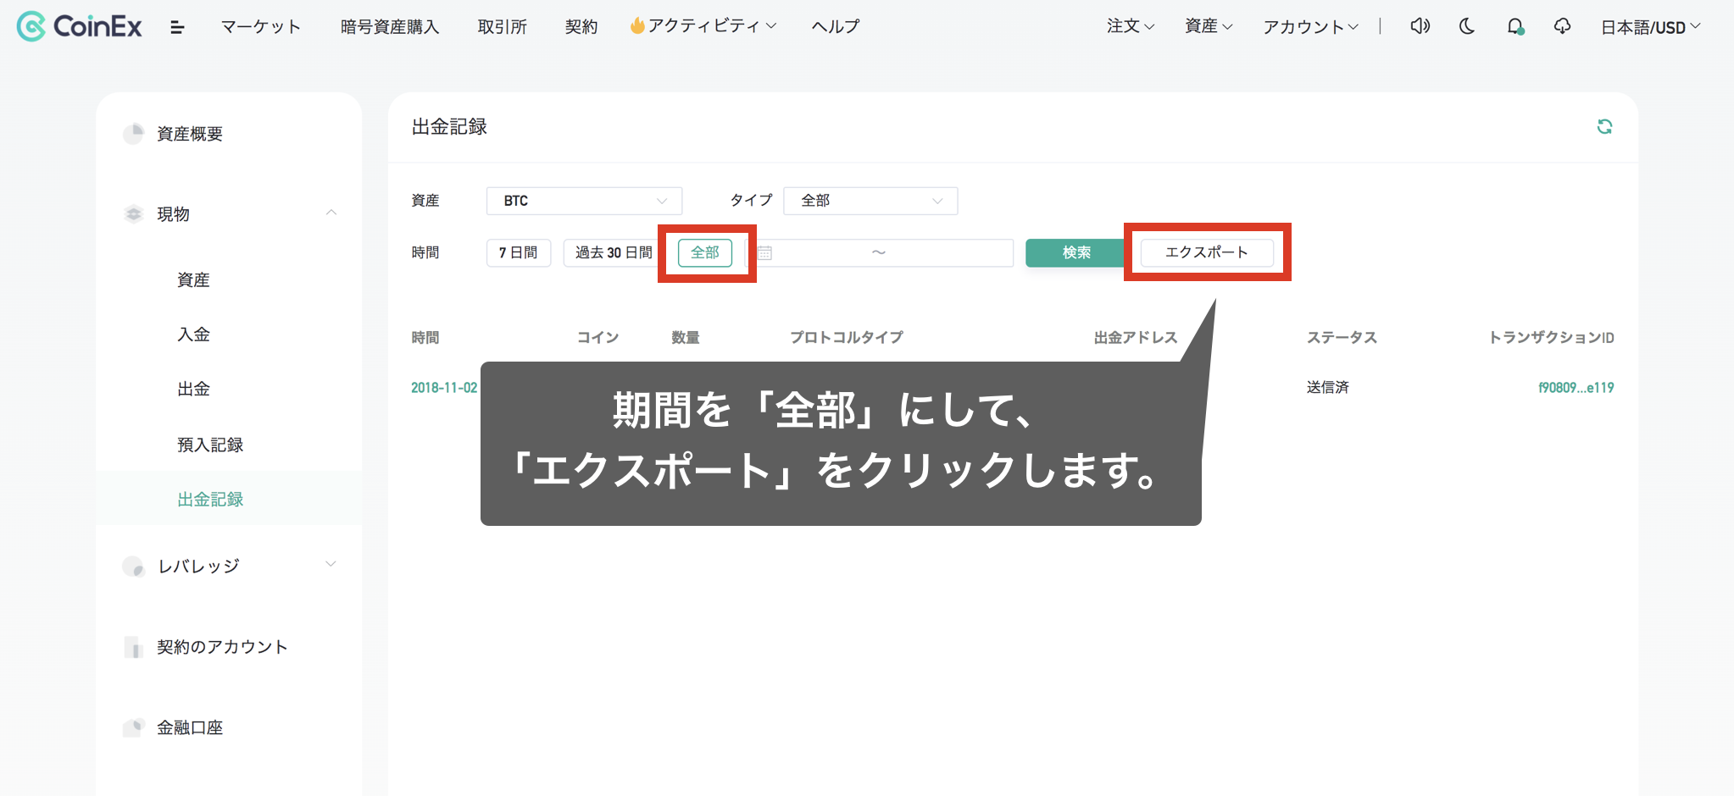Expand the アクティビティ dropdown menu

(x=703, y=26)
